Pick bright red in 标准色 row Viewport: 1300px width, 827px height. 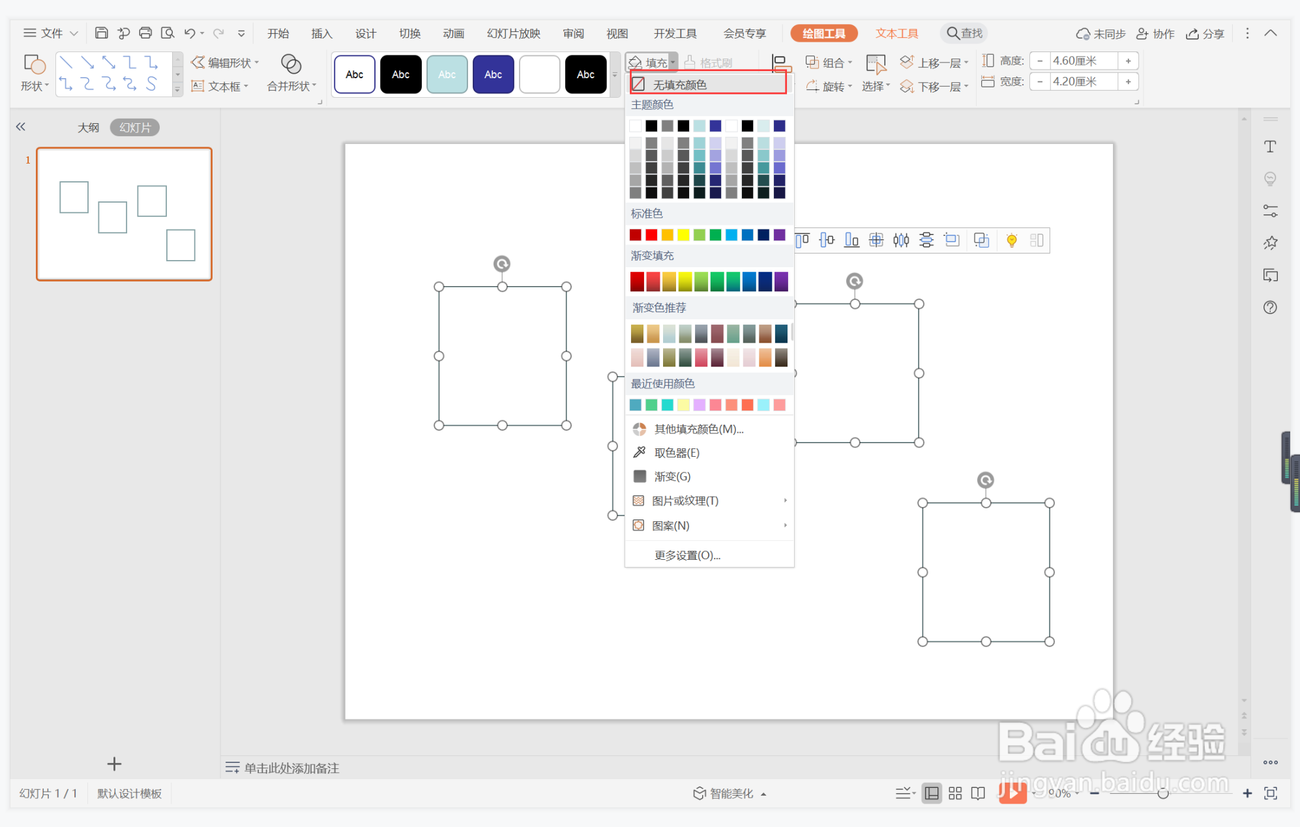click(x=651, y=235)
